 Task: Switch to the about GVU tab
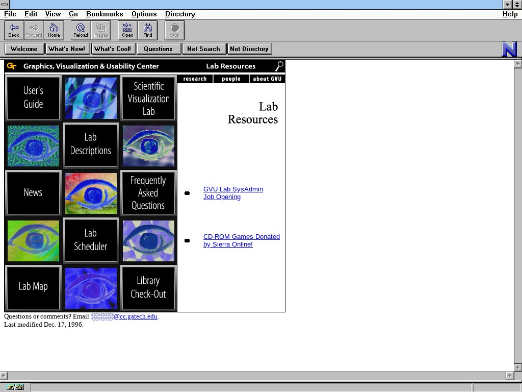coord(267,79)
